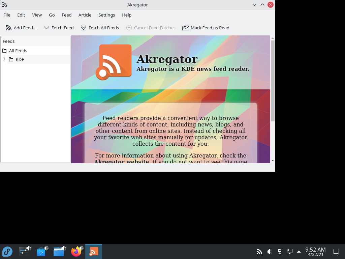Screen dimensions: 345x259
Task: Click the Akregator icon in the title bar
Action: click(x=4, y=5)
